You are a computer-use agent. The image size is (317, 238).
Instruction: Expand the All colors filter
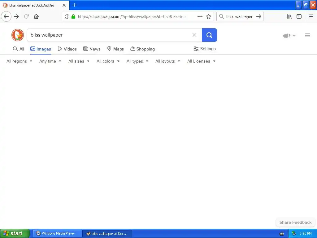[x=108, y=61]
